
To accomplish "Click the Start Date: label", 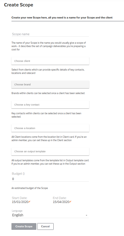I will [20, 198].
